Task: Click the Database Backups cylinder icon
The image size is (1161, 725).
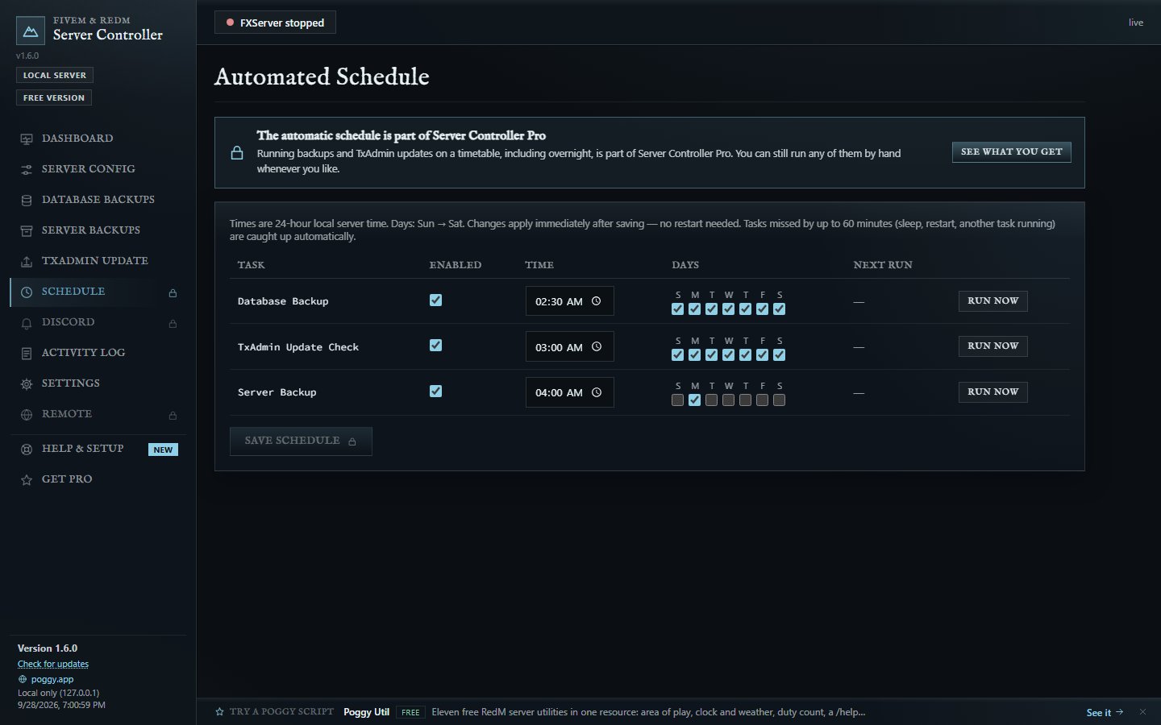Action: (x=27, y=201)
